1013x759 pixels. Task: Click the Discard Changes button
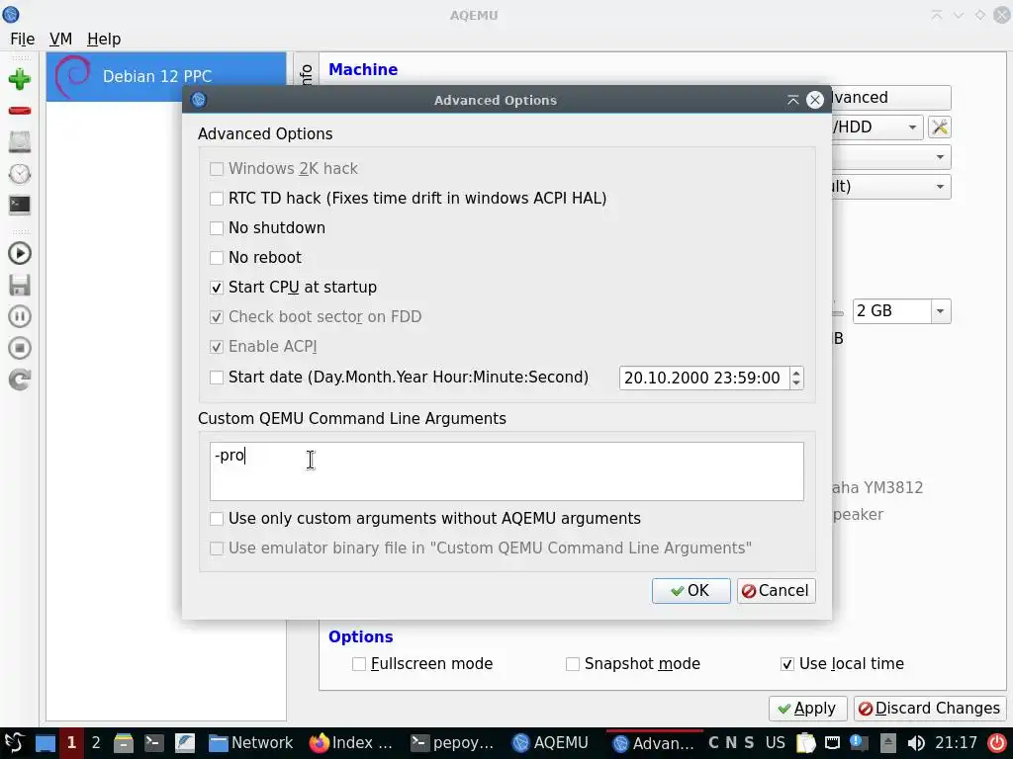930,708
